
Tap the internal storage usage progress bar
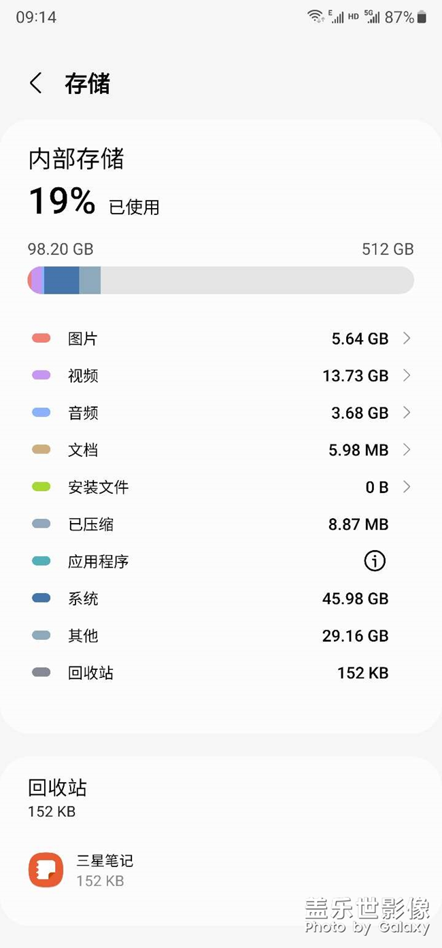point(221,280)
